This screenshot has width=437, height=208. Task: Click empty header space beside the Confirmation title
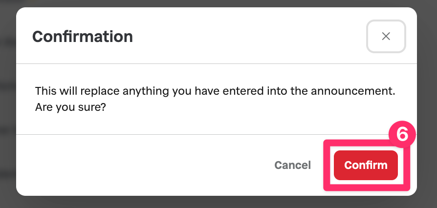(244, 37)
